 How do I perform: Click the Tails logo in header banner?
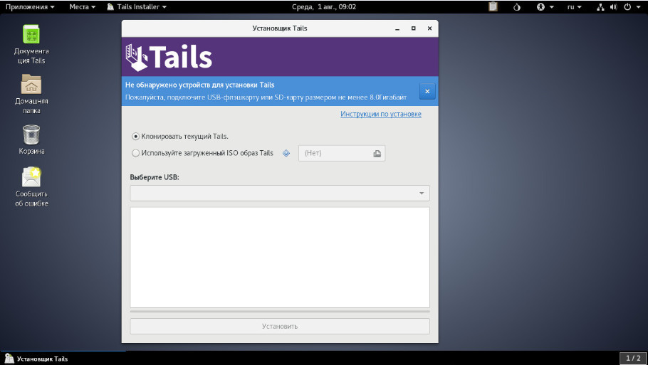(169, 57)
